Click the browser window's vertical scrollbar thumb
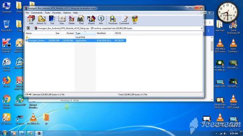243x136 pixels. pyautogui.click(x=212, y=46)
